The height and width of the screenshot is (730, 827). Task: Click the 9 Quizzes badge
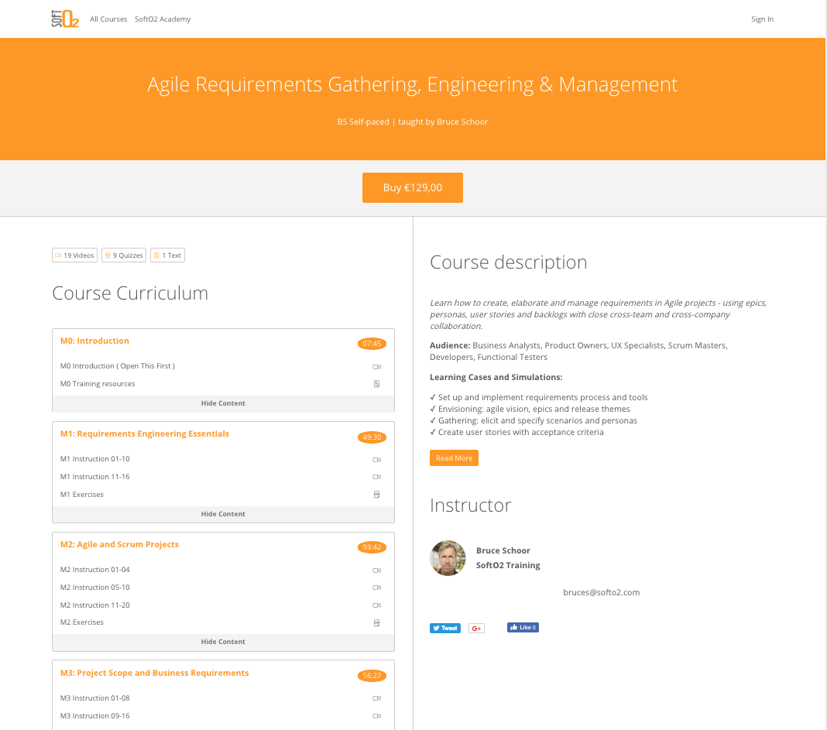click(x=124, y=255)
